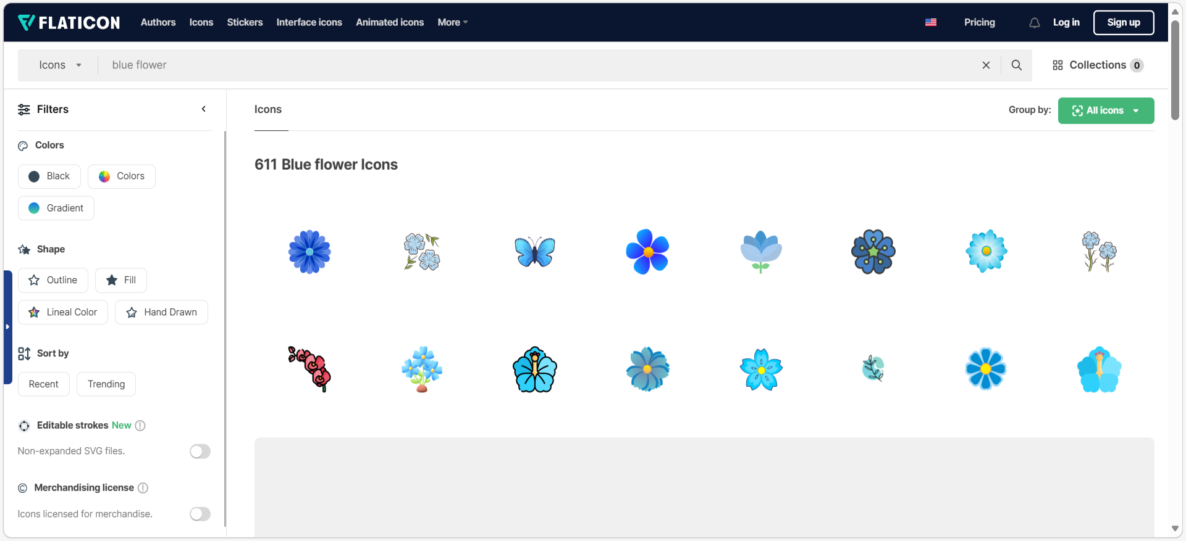Click the Sign up button
The width and height of the screenshot is (1186, 541).
coord(1123,23)
